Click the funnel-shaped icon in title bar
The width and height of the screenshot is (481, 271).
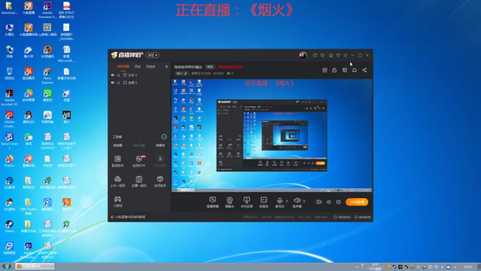coord(338,55)
